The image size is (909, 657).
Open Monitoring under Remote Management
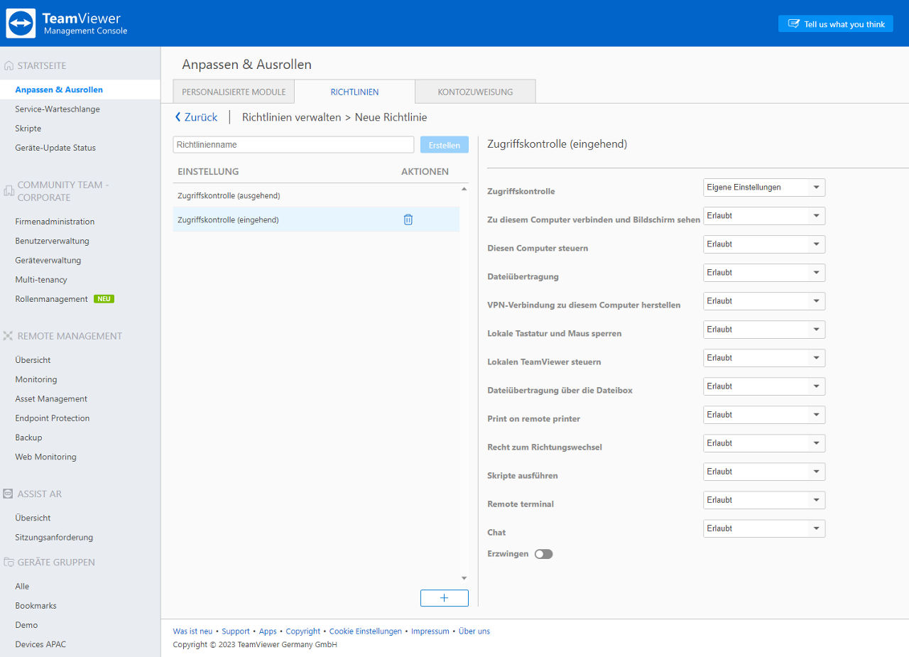tap(36, 379)
